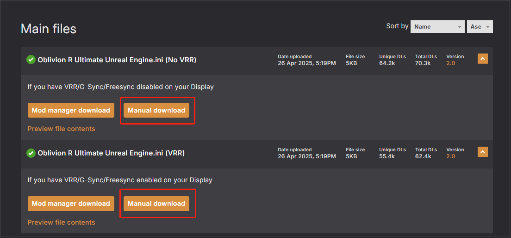Preview file contents of No VRR file
This screenshot has height=238, width=511.
61,129
